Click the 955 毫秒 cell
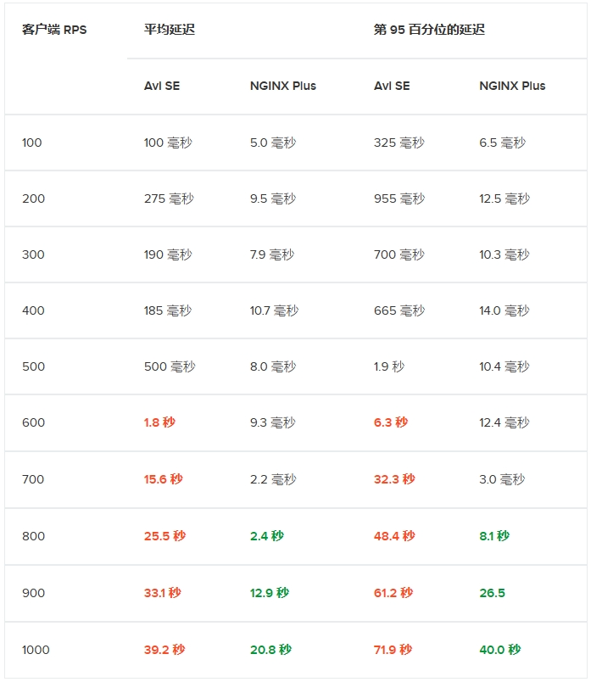The width and height of the screenshot is (591, 682). pos(399,198)
